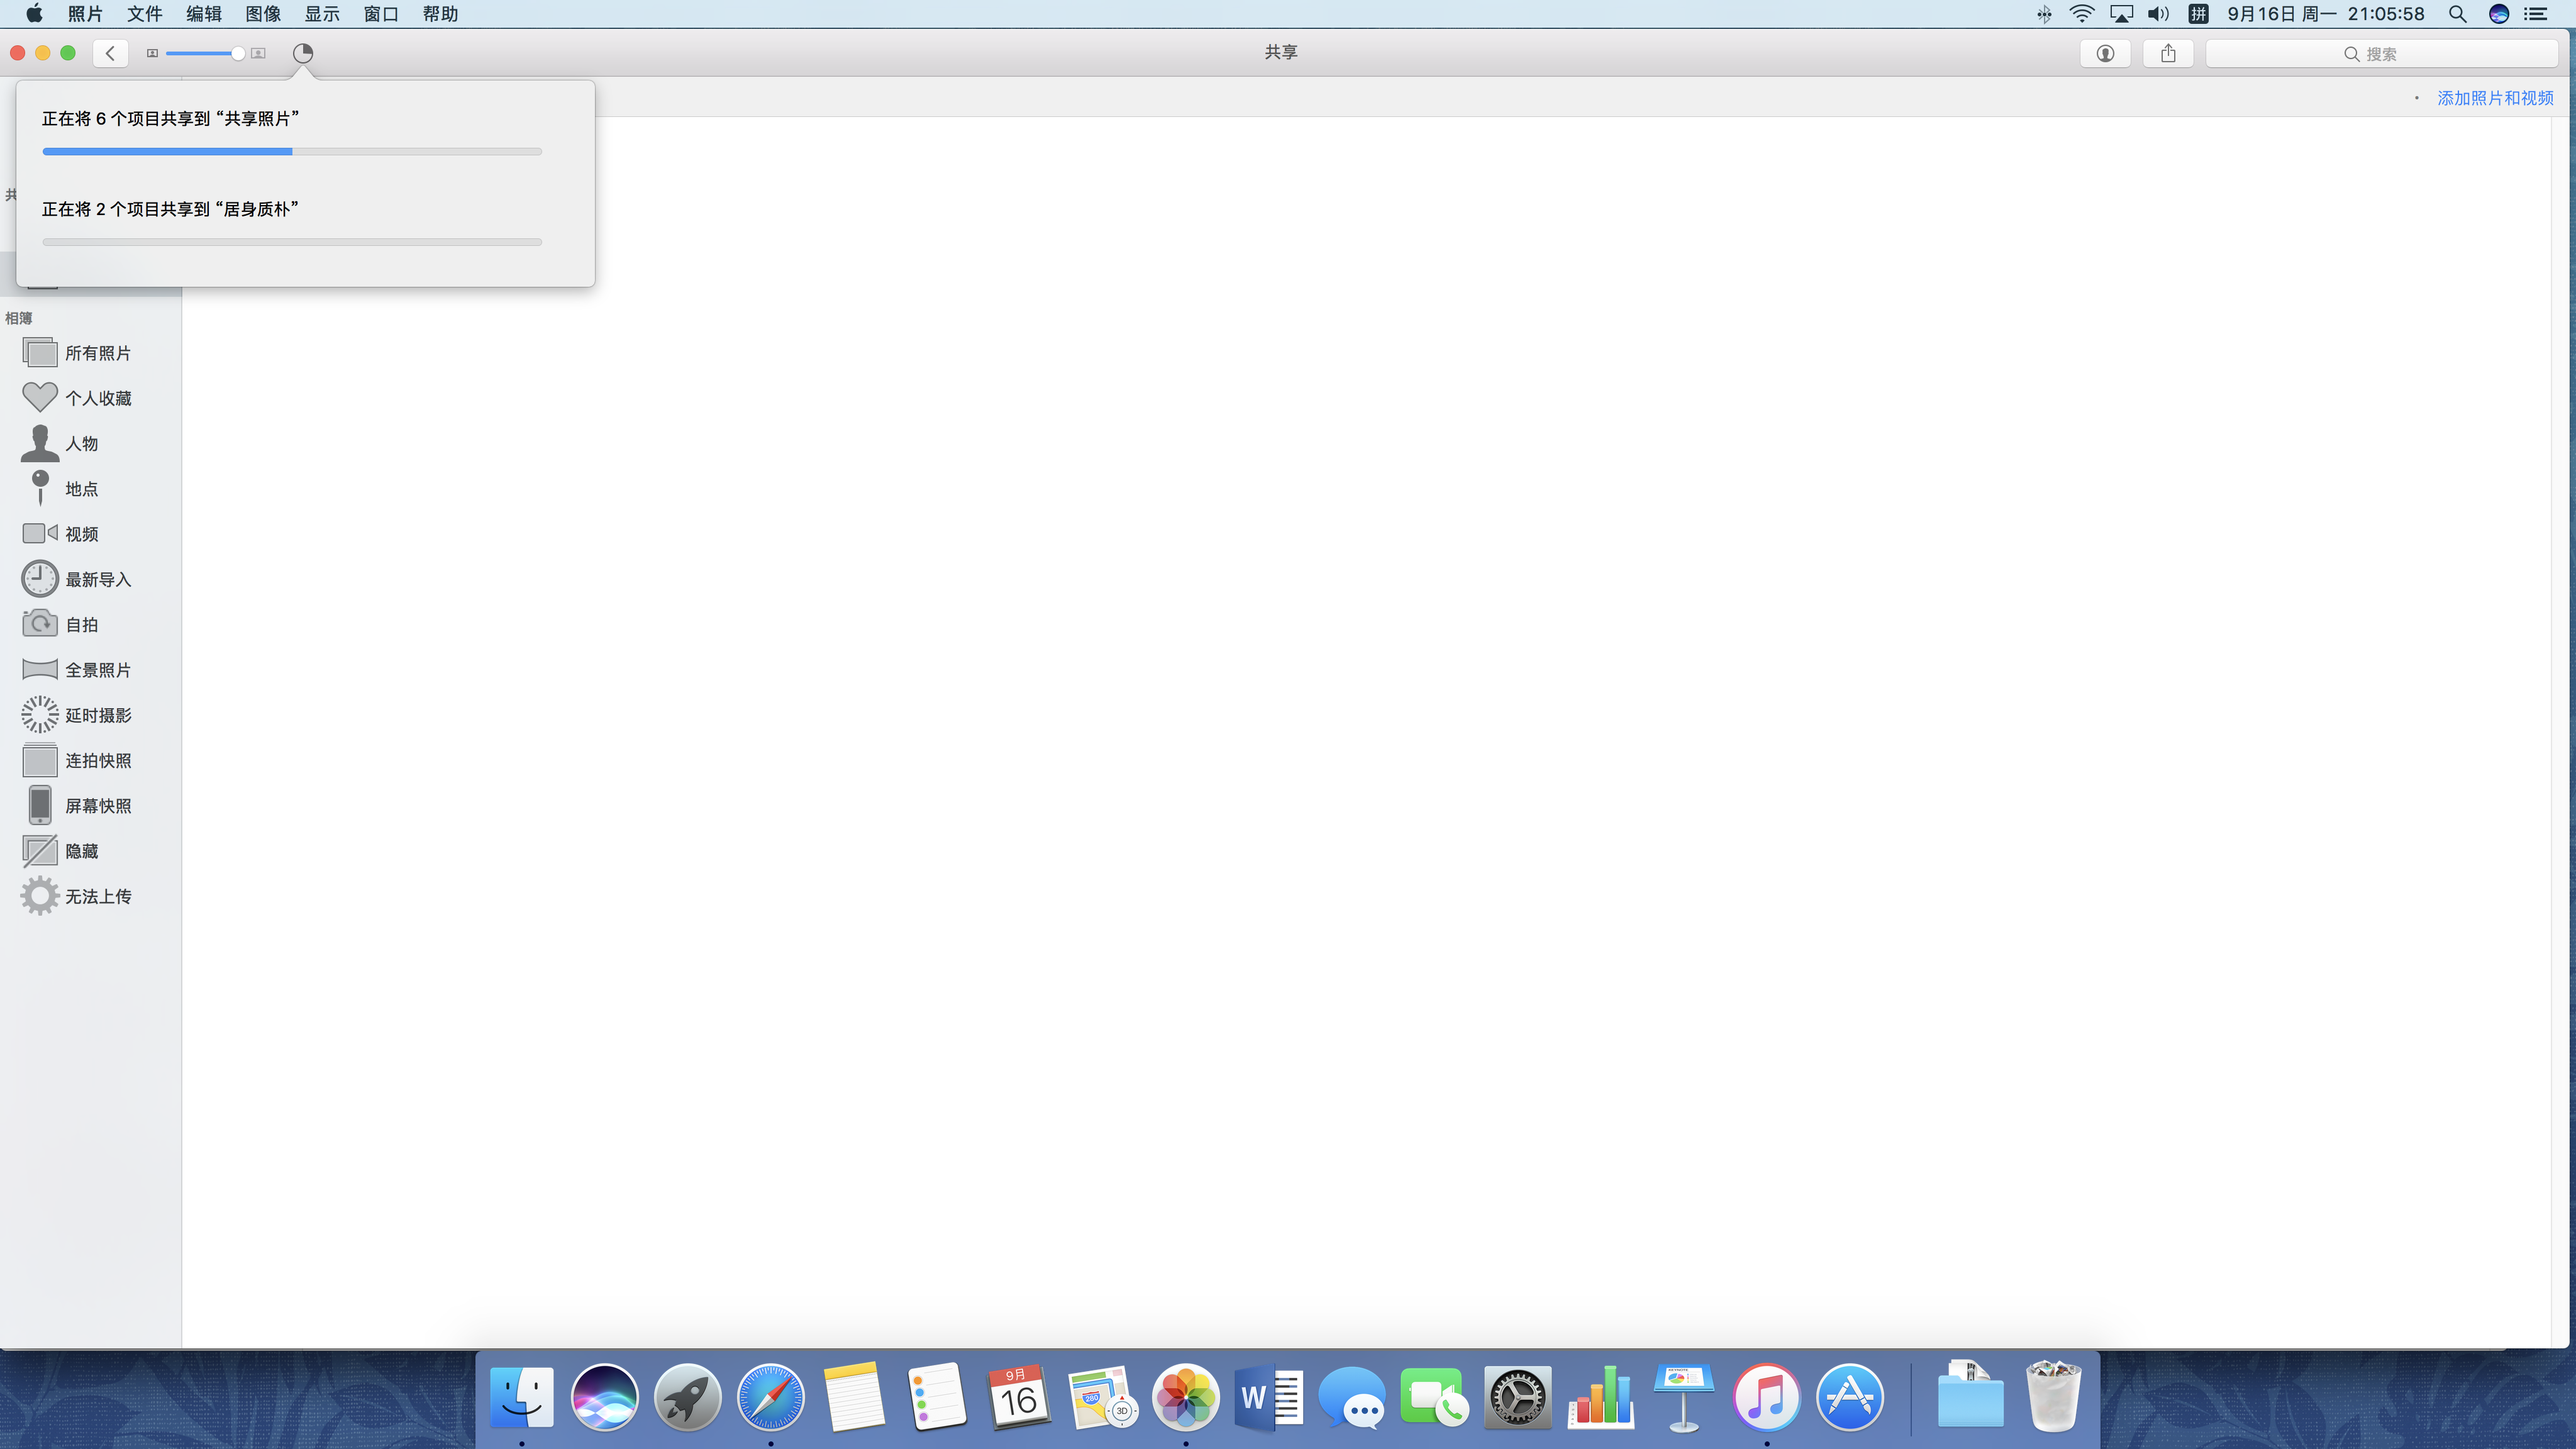
Task: Open the 文件 menu
Action: coord(144,14)
